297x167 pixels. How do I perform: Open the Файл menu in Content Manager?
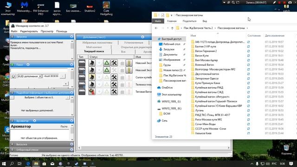click(14, 31)
